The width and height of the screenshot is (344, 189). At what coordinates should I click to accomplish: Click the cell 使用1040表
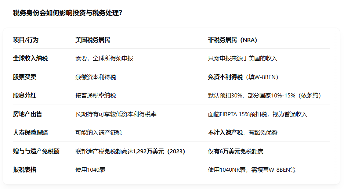(x=90, y=170)
